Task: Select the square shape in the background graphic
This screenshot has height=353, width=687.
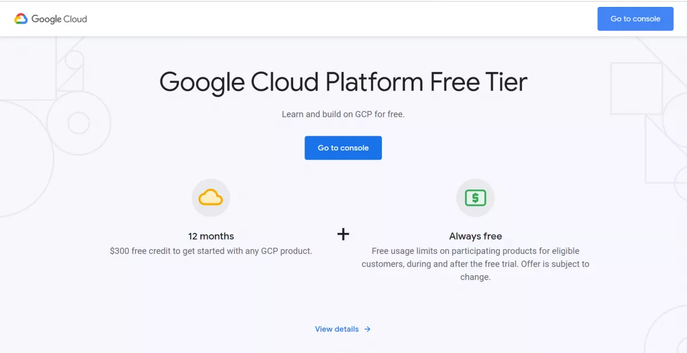Action: point(635,89)
